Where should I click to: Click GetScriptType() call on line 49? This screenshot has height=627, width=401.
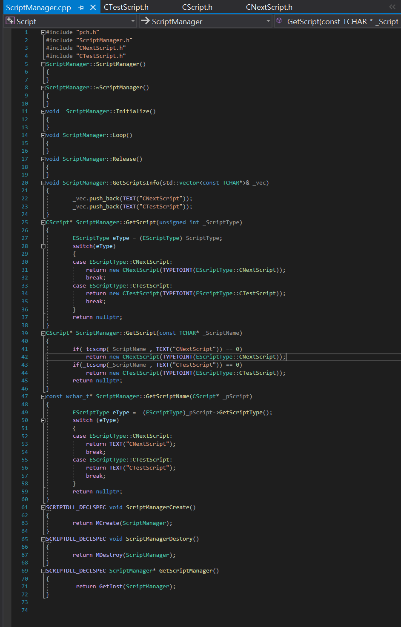click(x=245, y=413)
